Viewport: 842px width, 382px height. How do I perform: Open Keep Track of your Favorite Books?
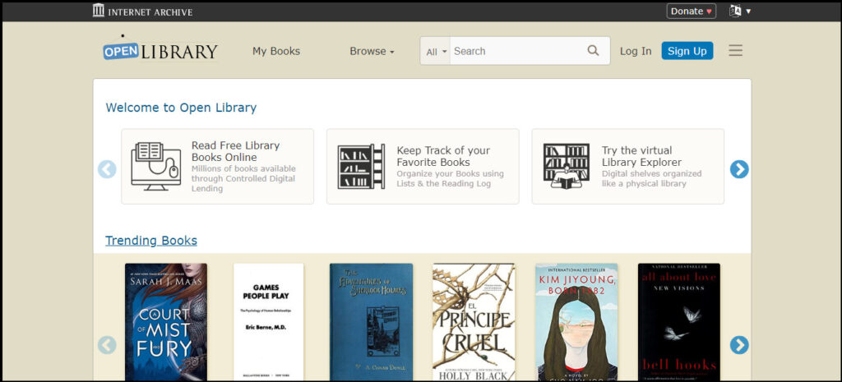pos(423,166)
